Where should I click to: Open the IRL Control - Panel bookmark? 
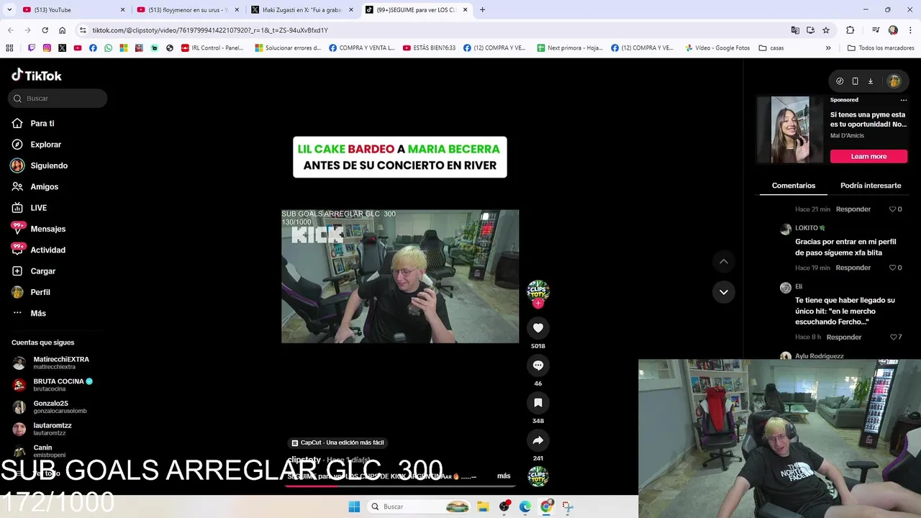coord(213,48)
